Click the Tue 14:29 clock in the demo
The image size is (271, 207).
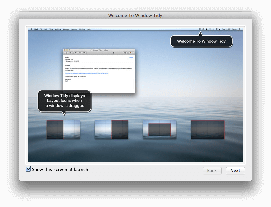tap(226, 29)
